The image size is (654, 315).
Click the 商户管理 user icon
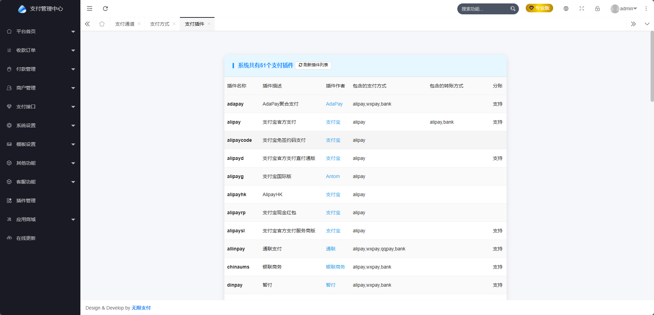coord(9,88)
